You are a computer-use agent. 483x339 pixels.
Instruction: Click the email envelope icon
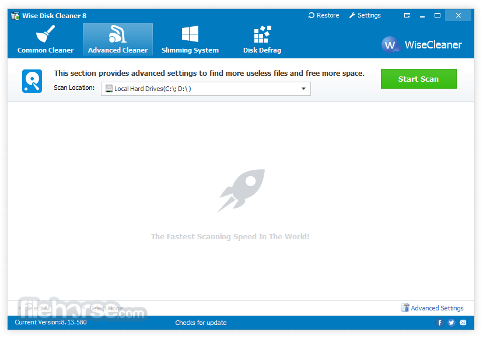pyautogui.click(x=463, y=323)
